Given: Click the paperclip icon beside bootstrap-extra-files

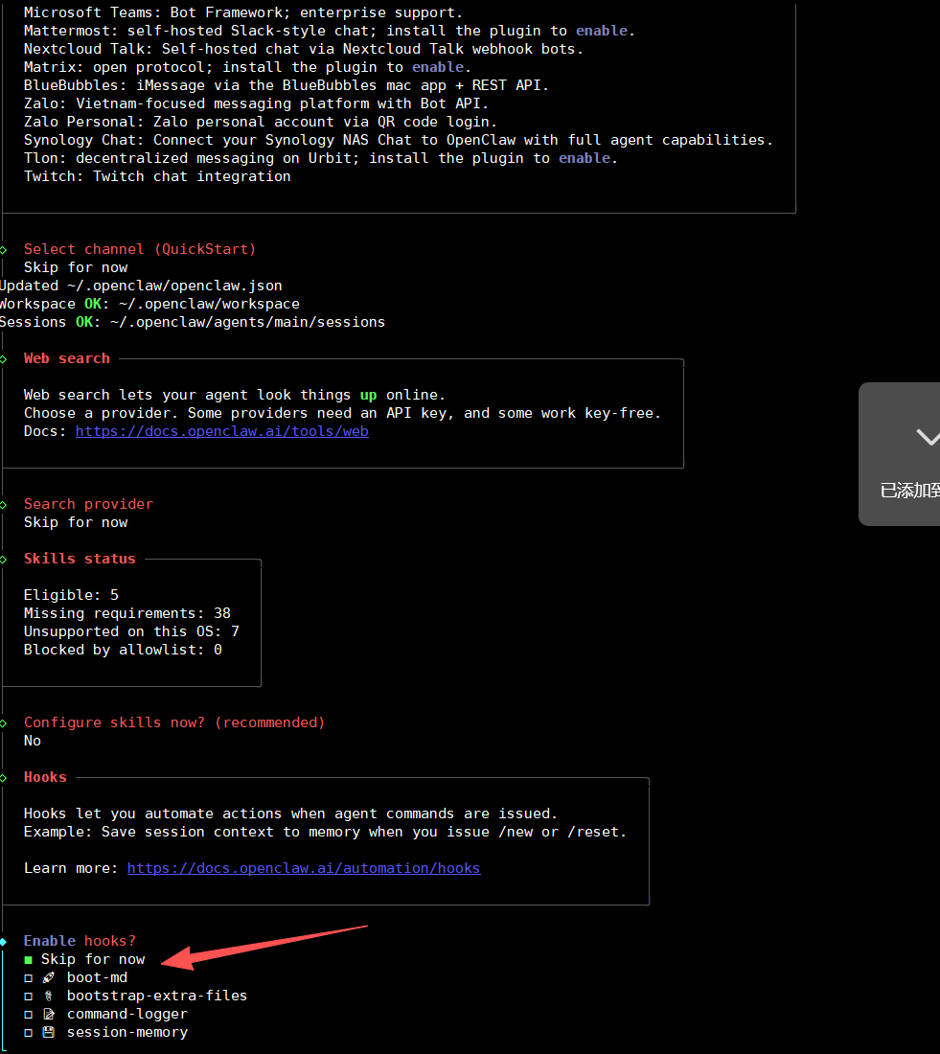Looking at the screenshot, I should pos(49,996).
